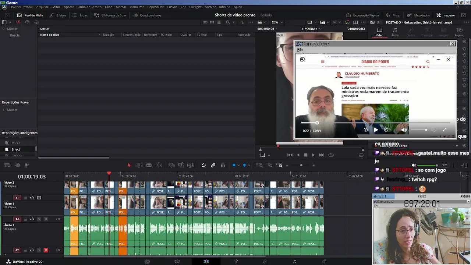Open the Editar menu
This screenshot has height=265, width=471.
tap(56, 7)
